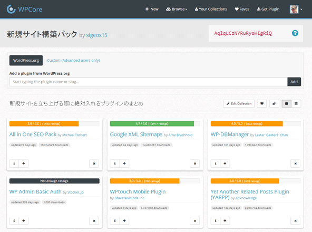Screen dimensions: 312x232
Task: Open the Get Plugin link
Action: pyautogui.click(x=268, y=9)
